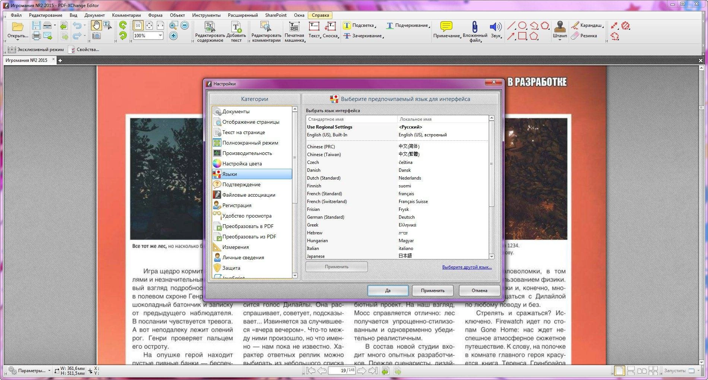Follow the Выберите другой язык link
Image resolution: width=708 pixels, height=380 pixels.
tap(467, 267)
